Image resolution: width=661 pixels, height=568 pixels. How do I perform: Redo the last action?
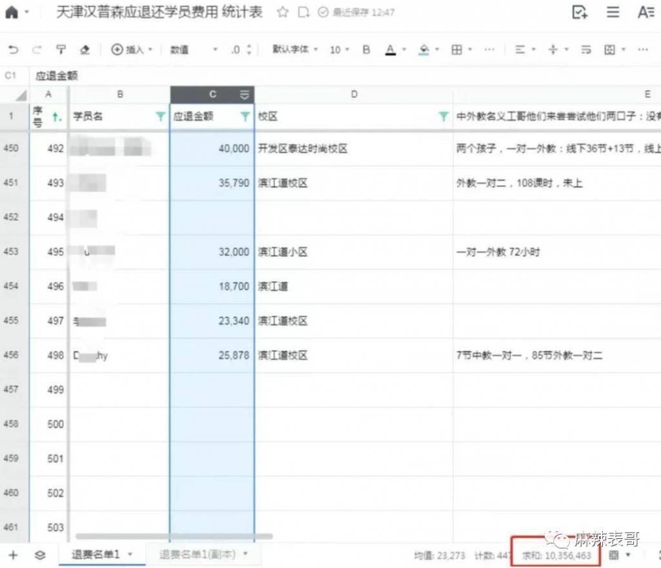[37, 50]
